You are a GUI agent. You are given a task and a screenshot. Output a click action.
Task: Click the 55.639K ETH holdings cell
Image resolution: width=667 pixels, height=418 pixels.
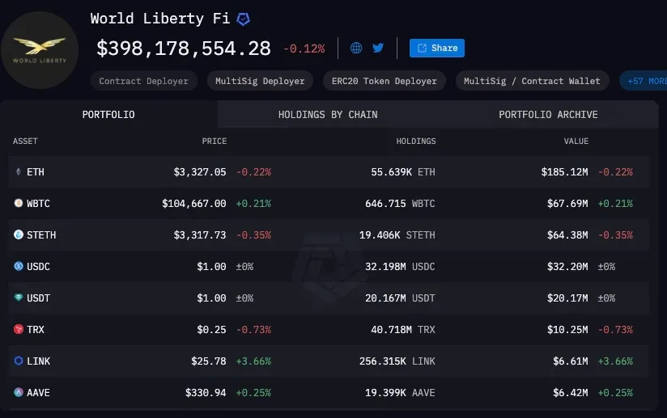pos(403,172)
